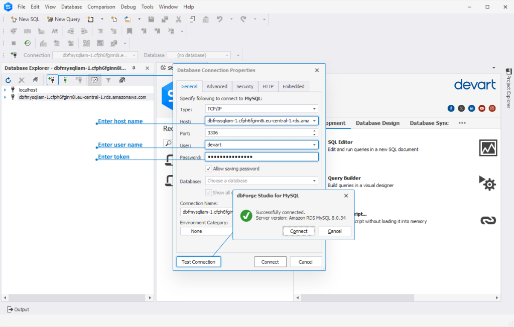Click Connect in dbForge Studio success message
Viewport: 514px width, 327px height.
[x=299, y=231]
